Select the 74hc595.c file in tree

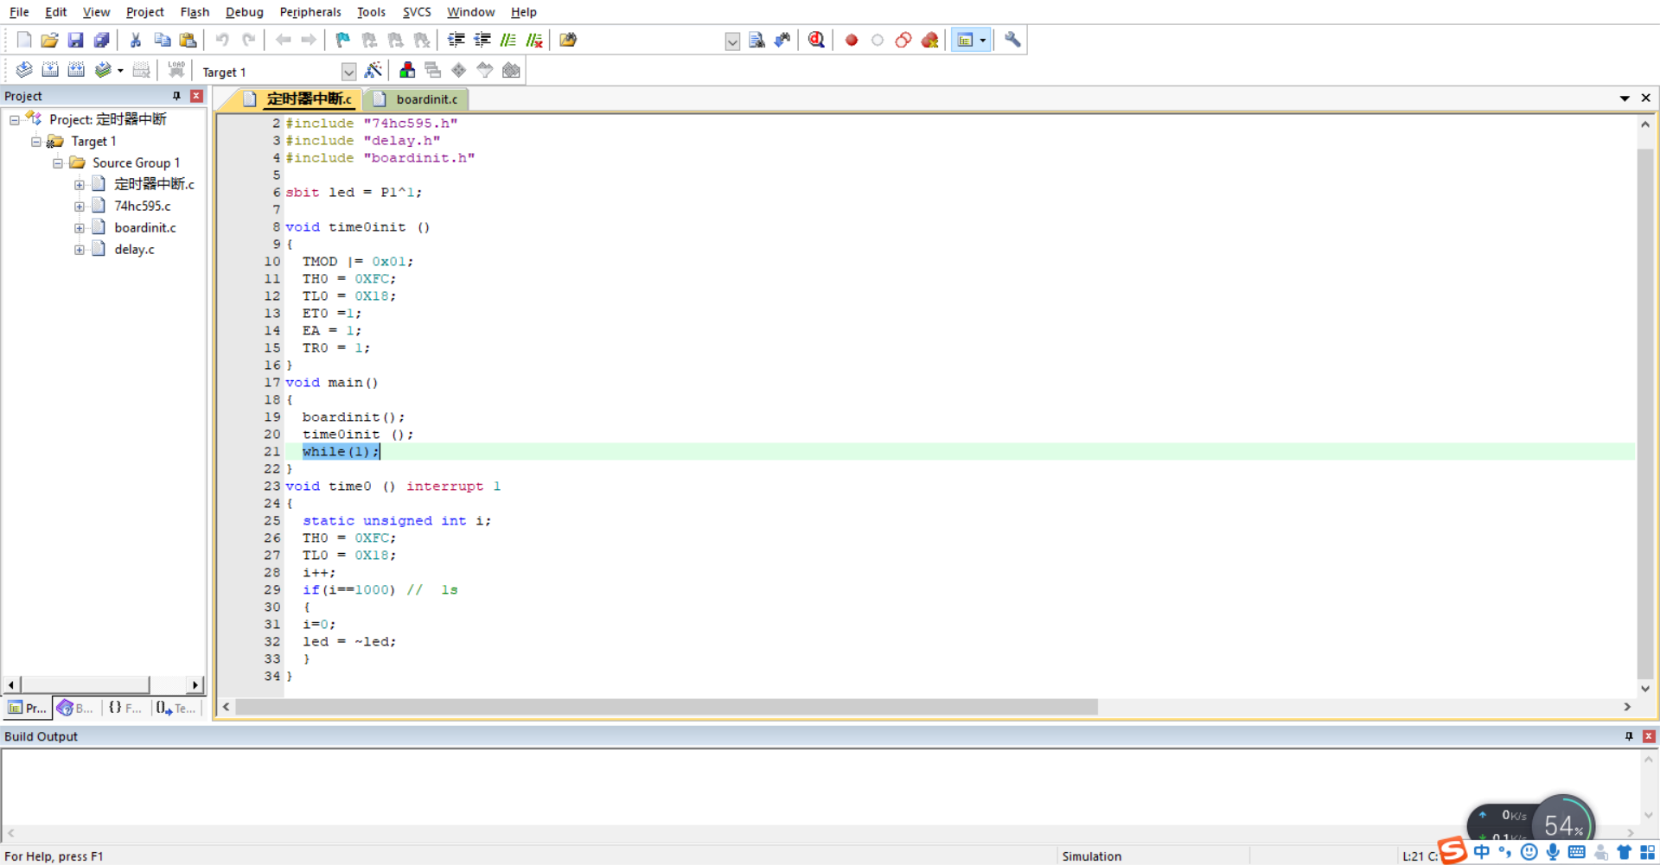click(x=142, y=206)
